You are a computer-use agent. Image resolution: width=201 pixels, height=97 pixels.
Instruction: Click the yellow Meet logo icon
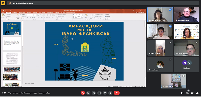3,3
